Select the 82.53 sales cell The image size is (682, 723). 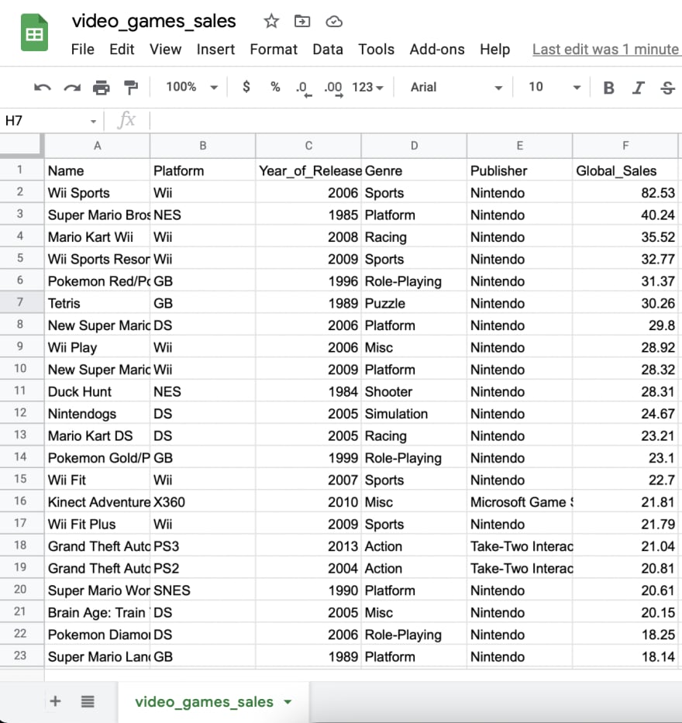click(x=625, y=193)
